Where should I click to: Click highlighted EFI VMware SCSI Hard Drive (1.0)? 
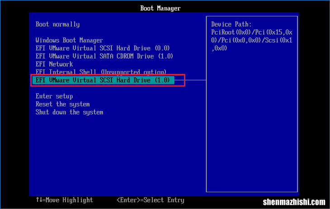tap(103, 80)
